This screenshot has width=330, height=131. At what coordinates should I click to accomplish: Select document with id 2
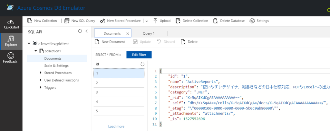(119, 83)
